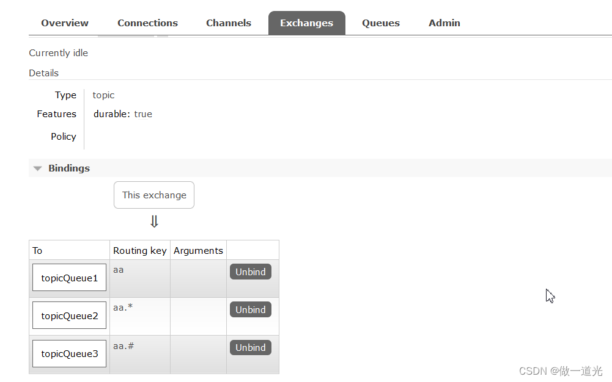The height and width of the screenshot is (382, 612).
Task: Open the topicQueue3 queue
Action: 69,353
